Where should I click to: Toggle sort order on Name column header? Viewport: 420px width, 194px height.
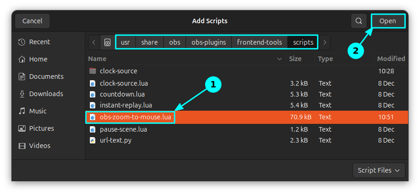pos(182,59)
